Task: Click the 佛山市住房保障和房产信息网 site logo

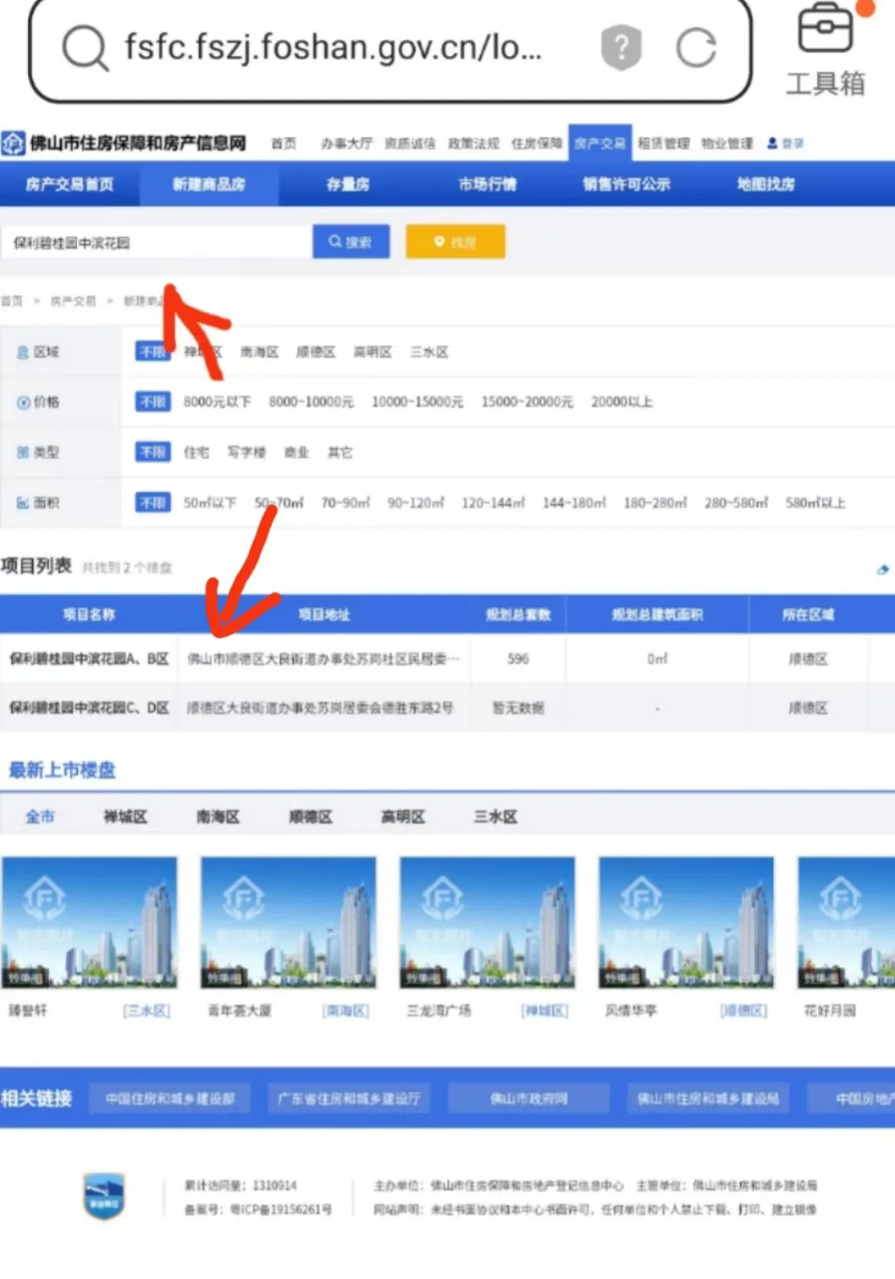Action: tap(13, 143)
